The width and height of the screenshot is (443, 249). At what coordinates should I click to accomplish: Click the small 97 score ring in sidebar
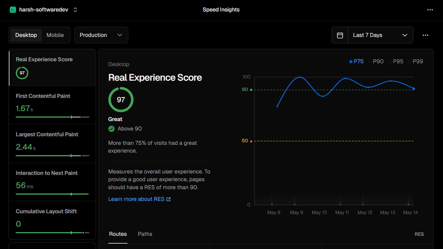pos(22,73)
